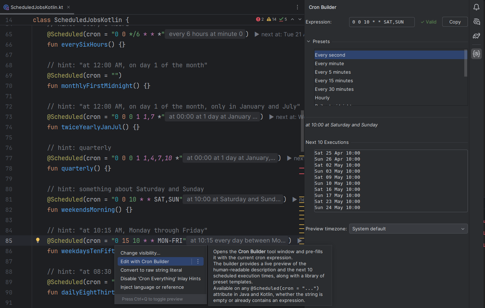
Task: Go to previous highlighted error arrow
Action: (x=292, y=19)
